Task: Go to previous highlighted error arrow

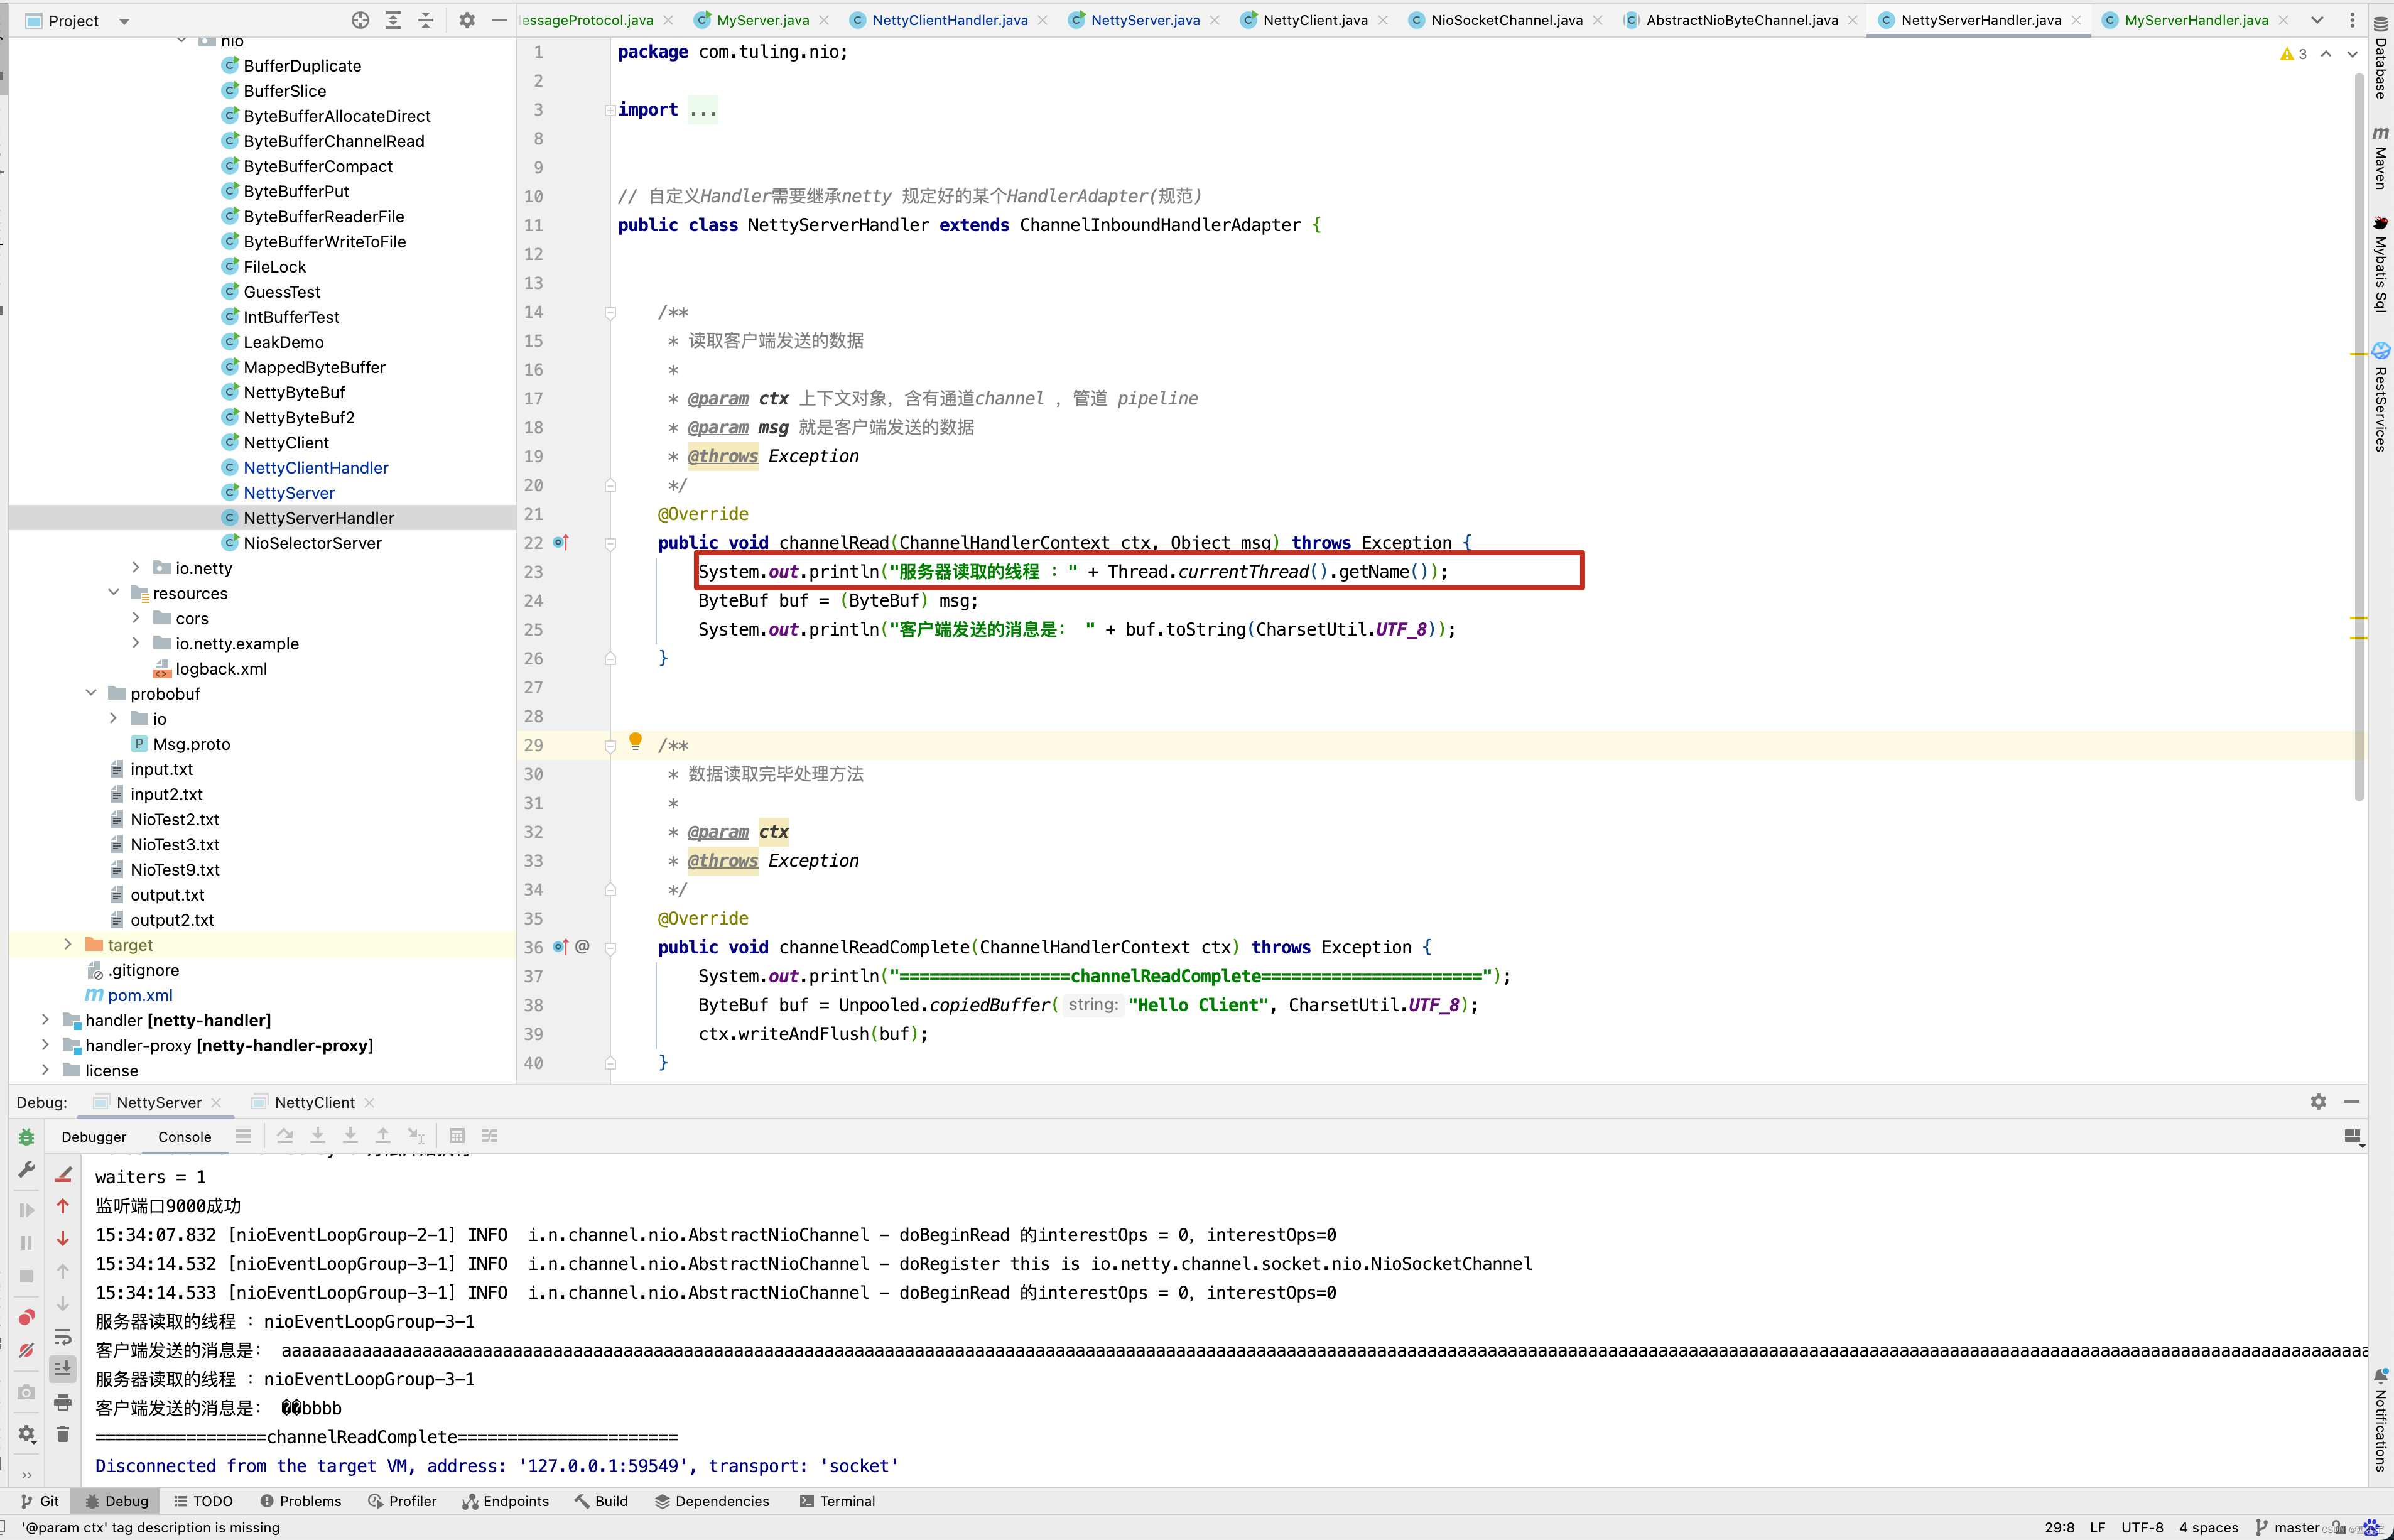Action: point(2326,54)
